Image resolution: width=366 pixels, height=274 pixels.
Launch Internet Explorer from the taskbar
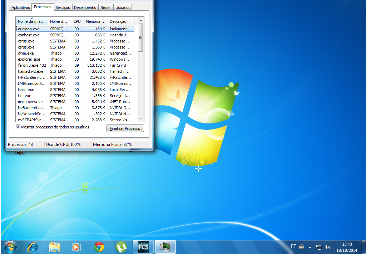33,247
